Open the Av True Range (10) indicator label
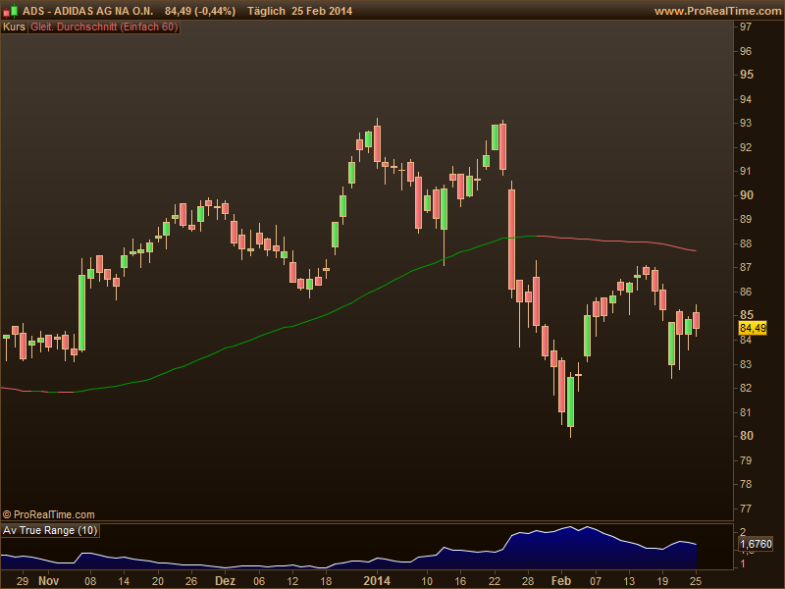 tap(50, 530)
